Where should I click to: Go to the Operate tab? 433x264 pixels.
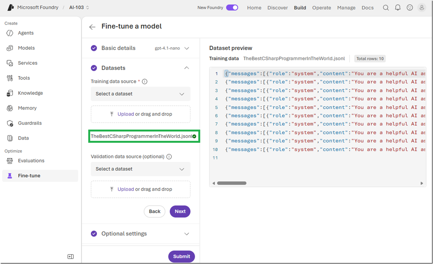(x=322, y=8)
